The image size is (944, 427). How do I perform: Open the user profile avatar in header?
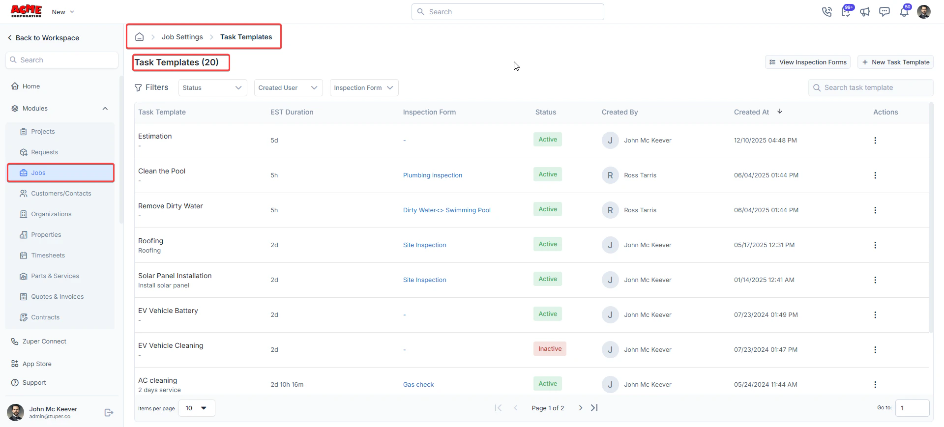coord(924,12)
